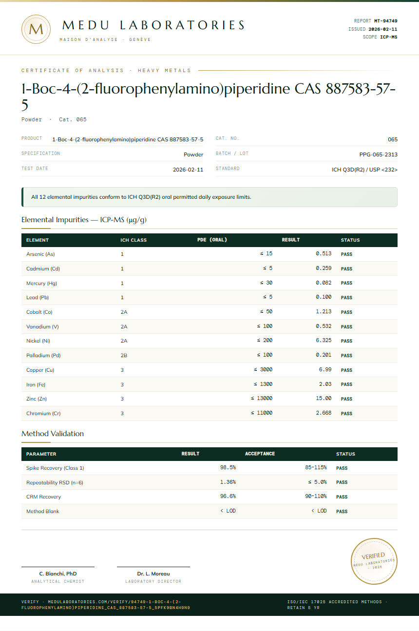
Task: Click the large compound name title
Action: coord(209,97)
